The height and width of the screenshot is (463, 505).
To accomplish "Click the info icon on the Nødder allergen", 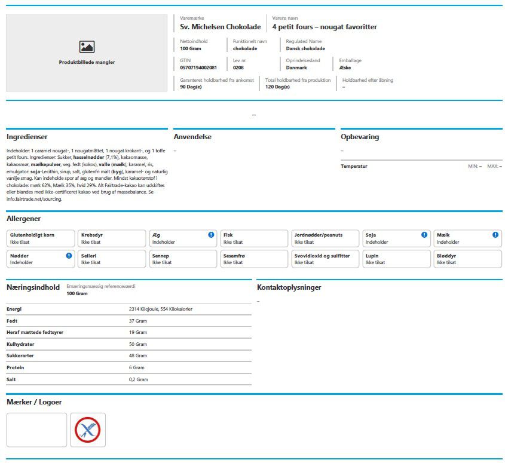I will 69,256.
